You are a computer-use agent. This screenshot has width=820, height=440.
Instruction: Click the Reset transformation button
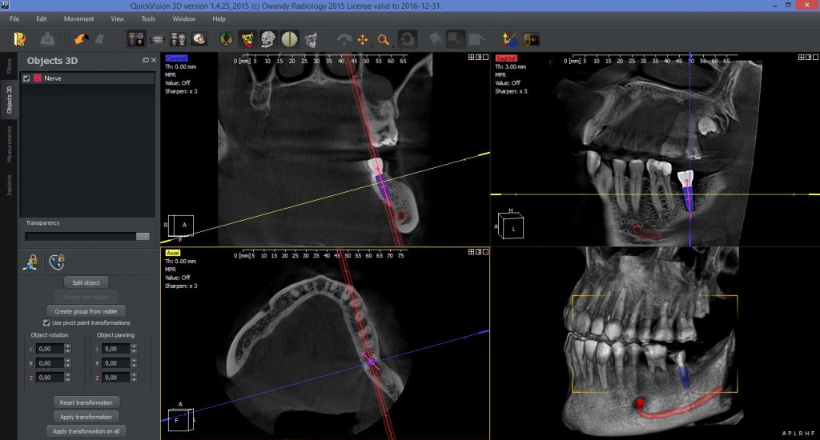(x=86, y=402)
